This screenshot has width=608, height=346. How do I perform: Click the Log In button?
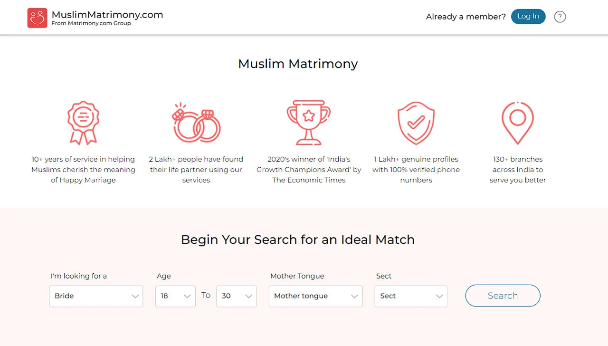click(x=528, y=16)
